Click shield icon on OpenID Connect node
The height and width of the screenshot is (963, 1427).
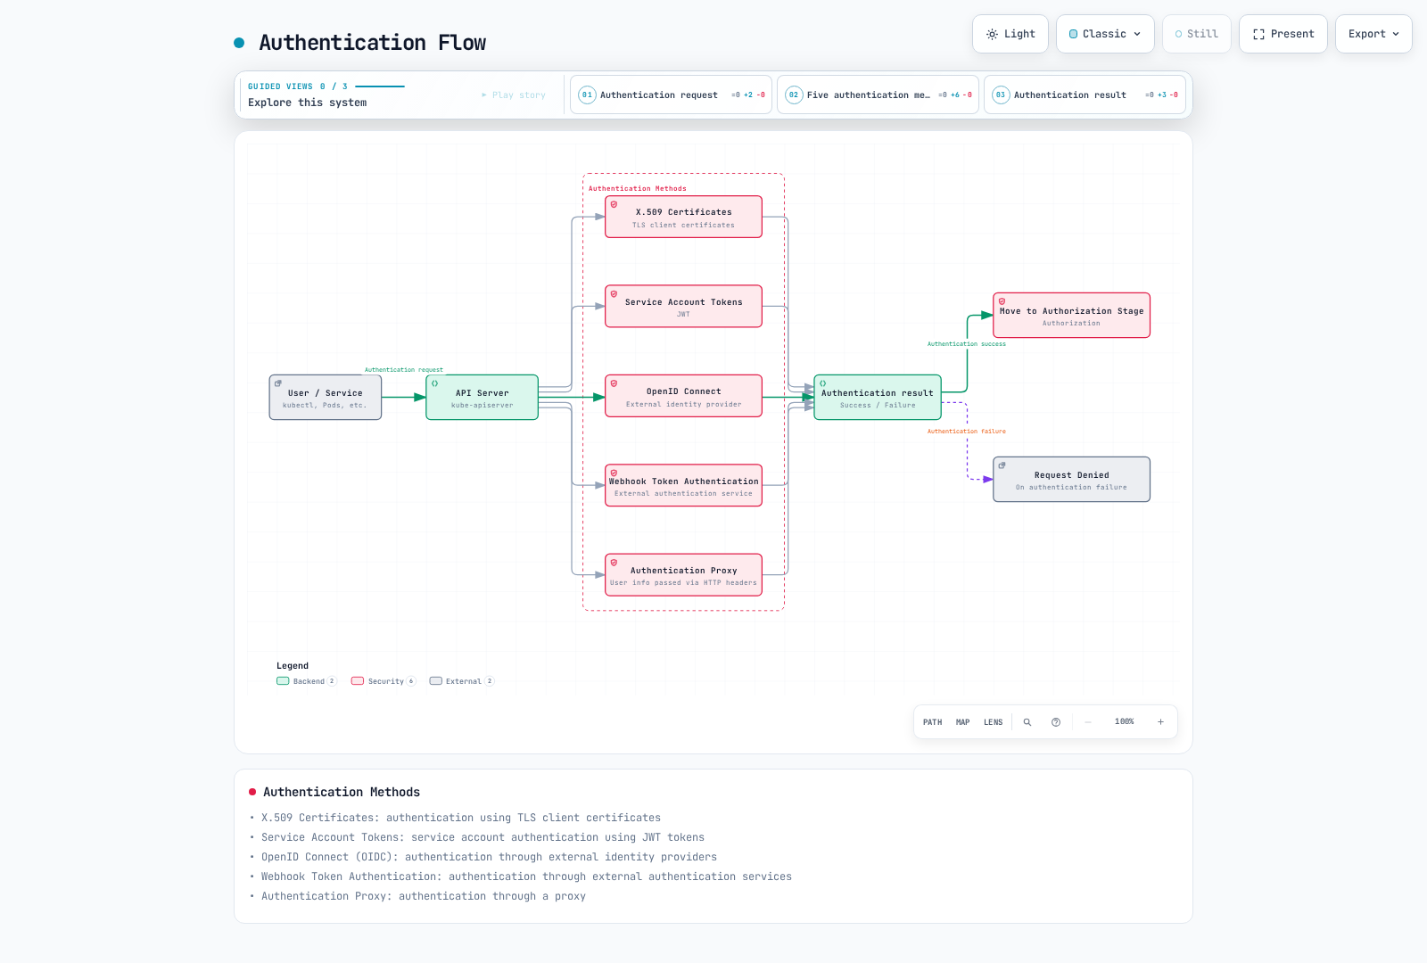[614, 383]
